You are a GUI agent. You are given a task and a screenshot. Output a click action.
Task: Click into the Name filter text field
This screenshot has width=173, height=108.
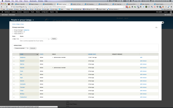35,39
